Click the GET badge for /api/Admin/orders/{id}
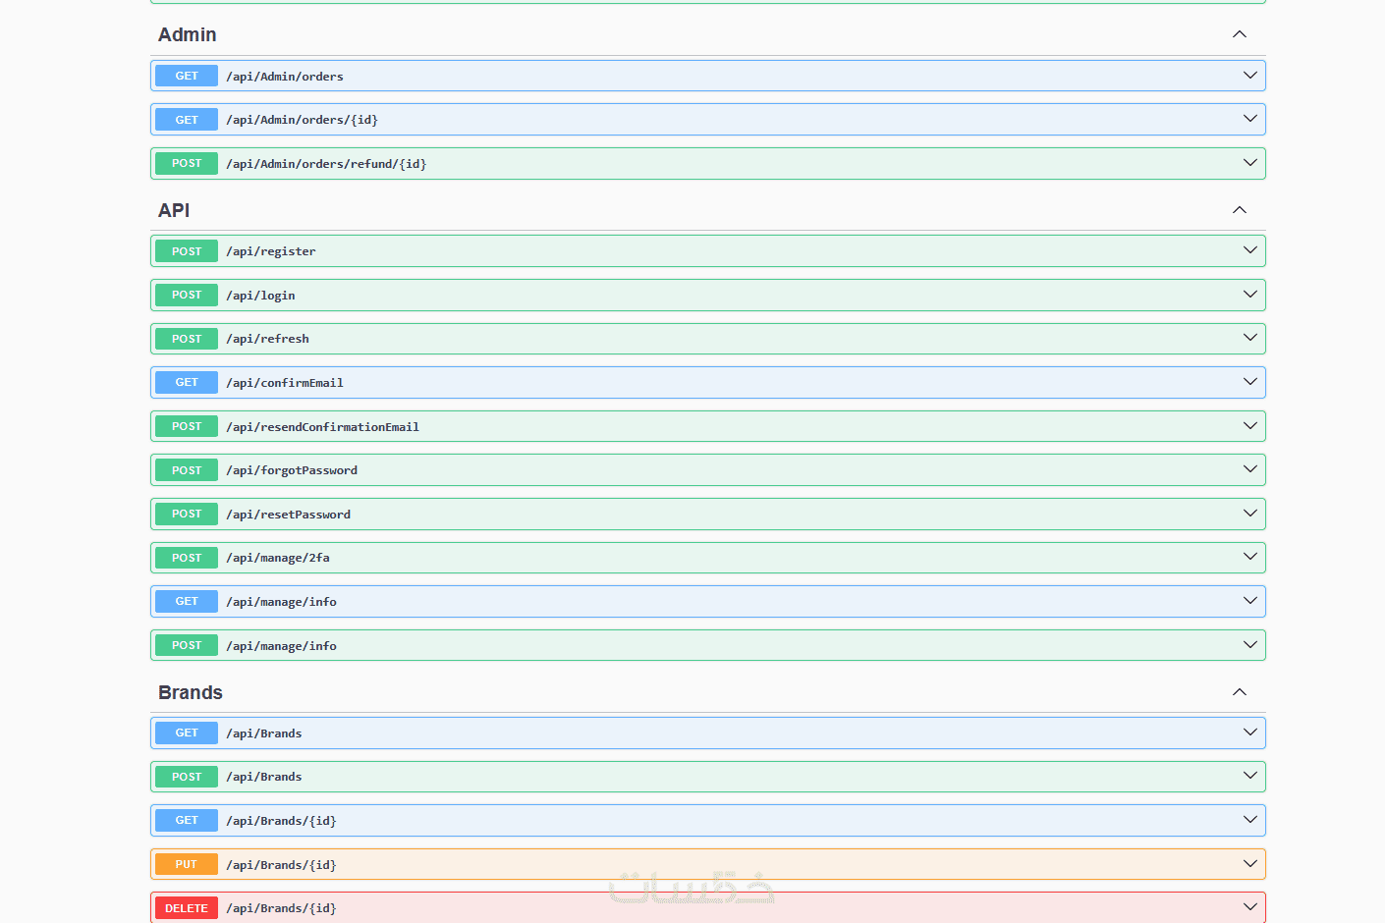The width and height of the screenshot is (1385, 923). coord(187,120)
